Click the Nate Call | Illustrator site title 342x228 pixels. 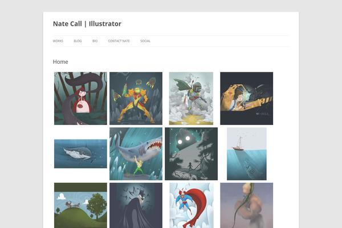tap(87, 23)
